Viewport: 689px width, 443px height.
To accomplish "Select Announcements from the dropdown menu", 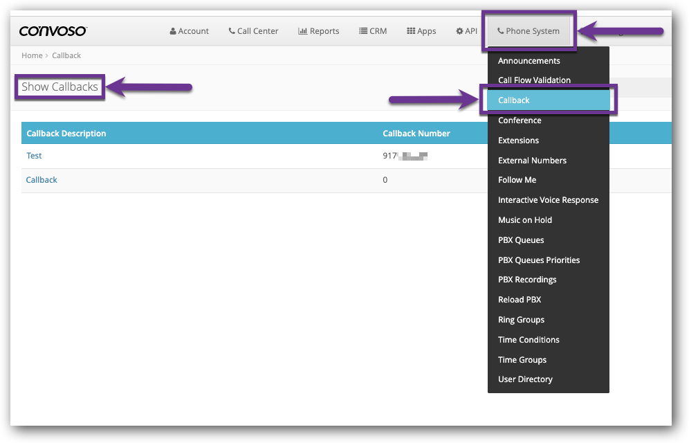I will pos(529,61).
